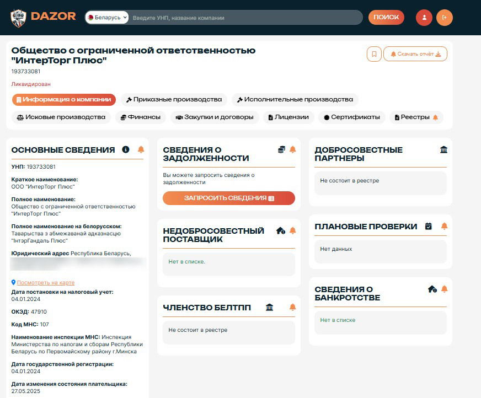This screenshot has height=398, width=481.
Task: Open the Лицензии tab
Action: (288, 117)
